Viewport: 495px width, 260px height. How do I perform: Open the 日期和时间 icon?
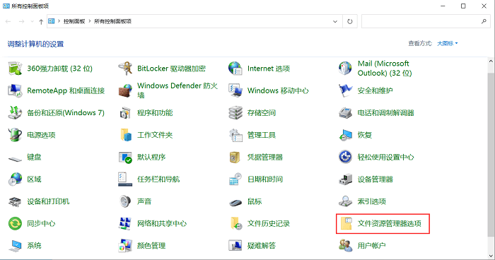tap(235, 179)
